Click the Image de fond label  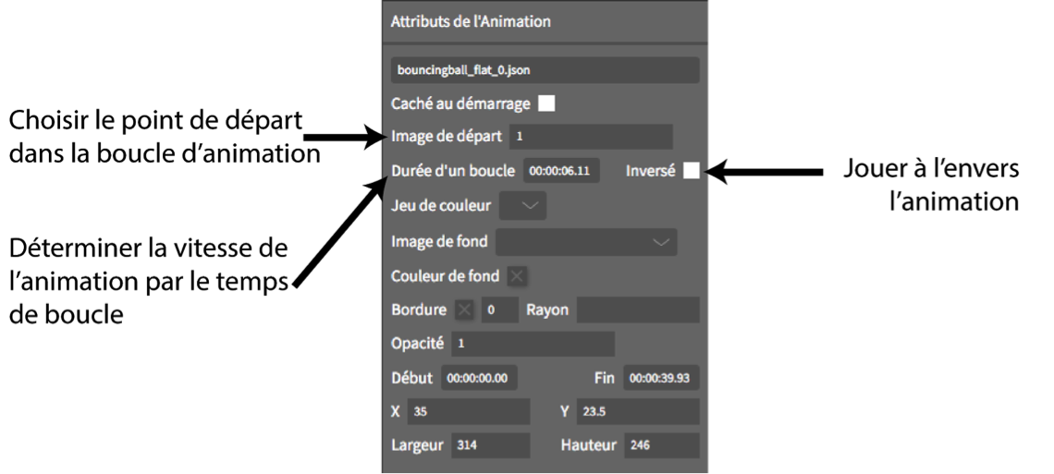[439, 241]
